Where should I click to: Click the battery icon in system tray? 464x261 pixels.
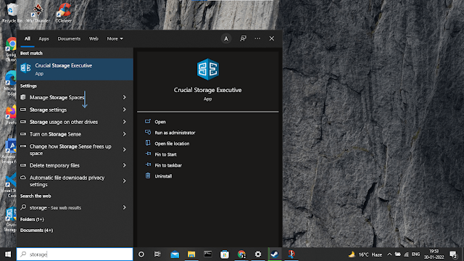tap(398, 254)
